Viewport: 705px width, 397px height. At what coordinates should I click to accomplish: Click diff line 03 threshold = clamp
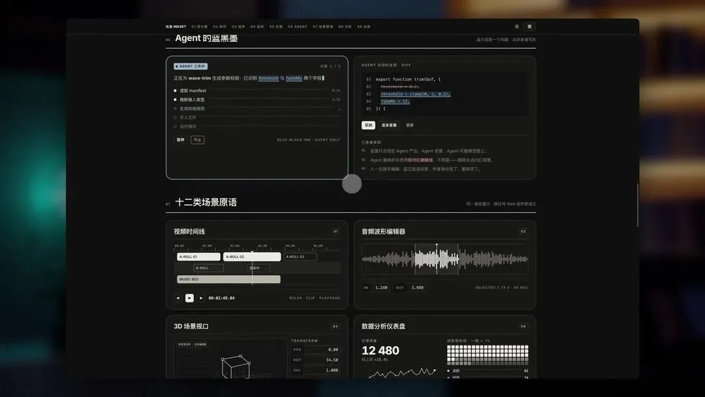[415, 94]
